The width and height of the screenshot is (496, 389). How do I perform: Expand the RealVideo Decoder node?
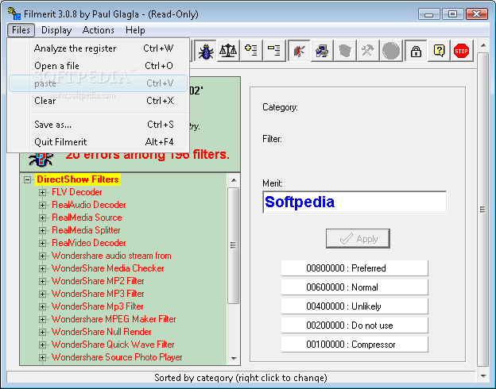click(x=42, y=243)
